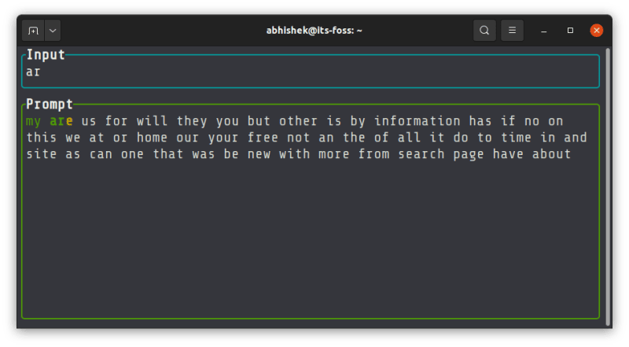Screen dimensions: 629x347
Task: Click the word 'has' in the prompt
Action: tap(480, 121)
